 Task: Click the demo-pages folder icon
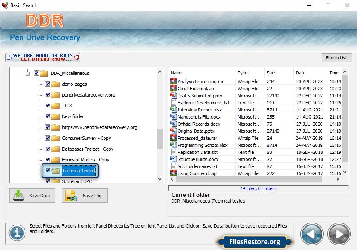(55, 84)
